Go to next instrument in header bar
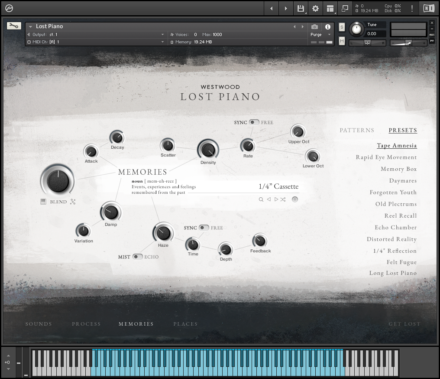The width and height of the screenshot is (440, 379). click(x=286, y=8)
